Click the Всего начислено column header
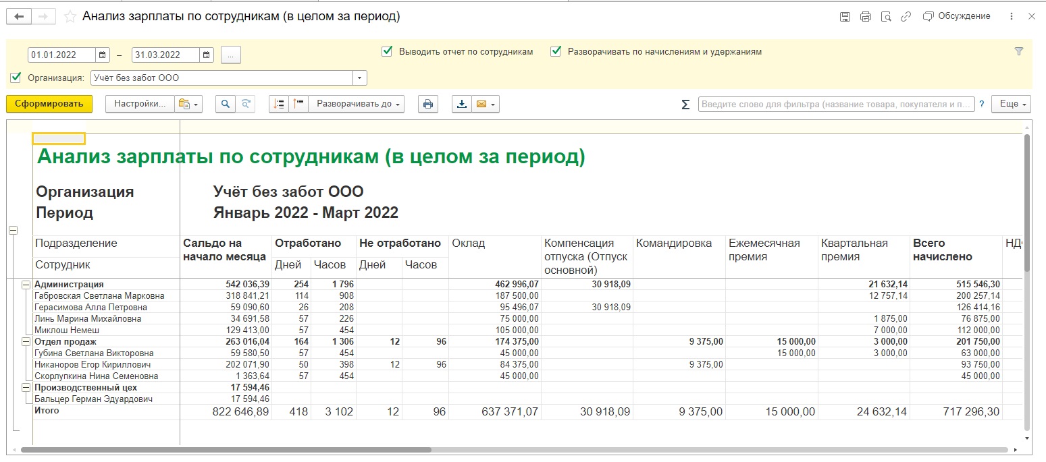Screen dimensions: 1046x462 [x=943, y=250]
